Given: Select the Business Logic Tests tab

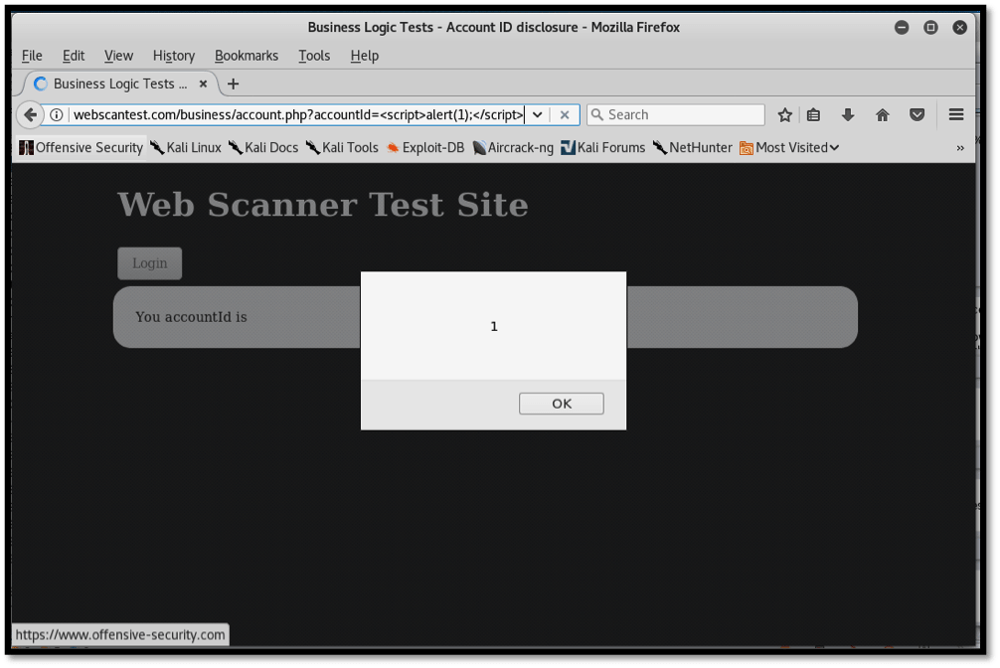Looking at the screenshot, I should pyautogui.click(x=113, y=83).
